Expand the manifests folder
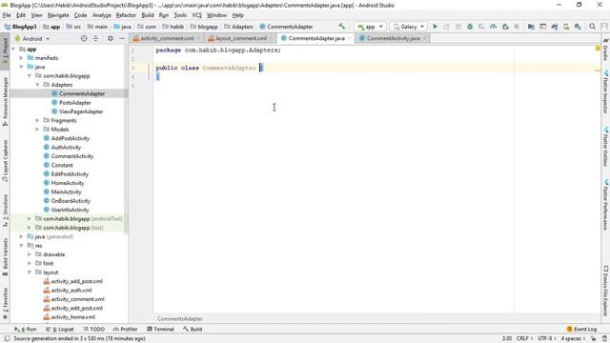This screenshot has height=343, width=610. coord(21,57)
